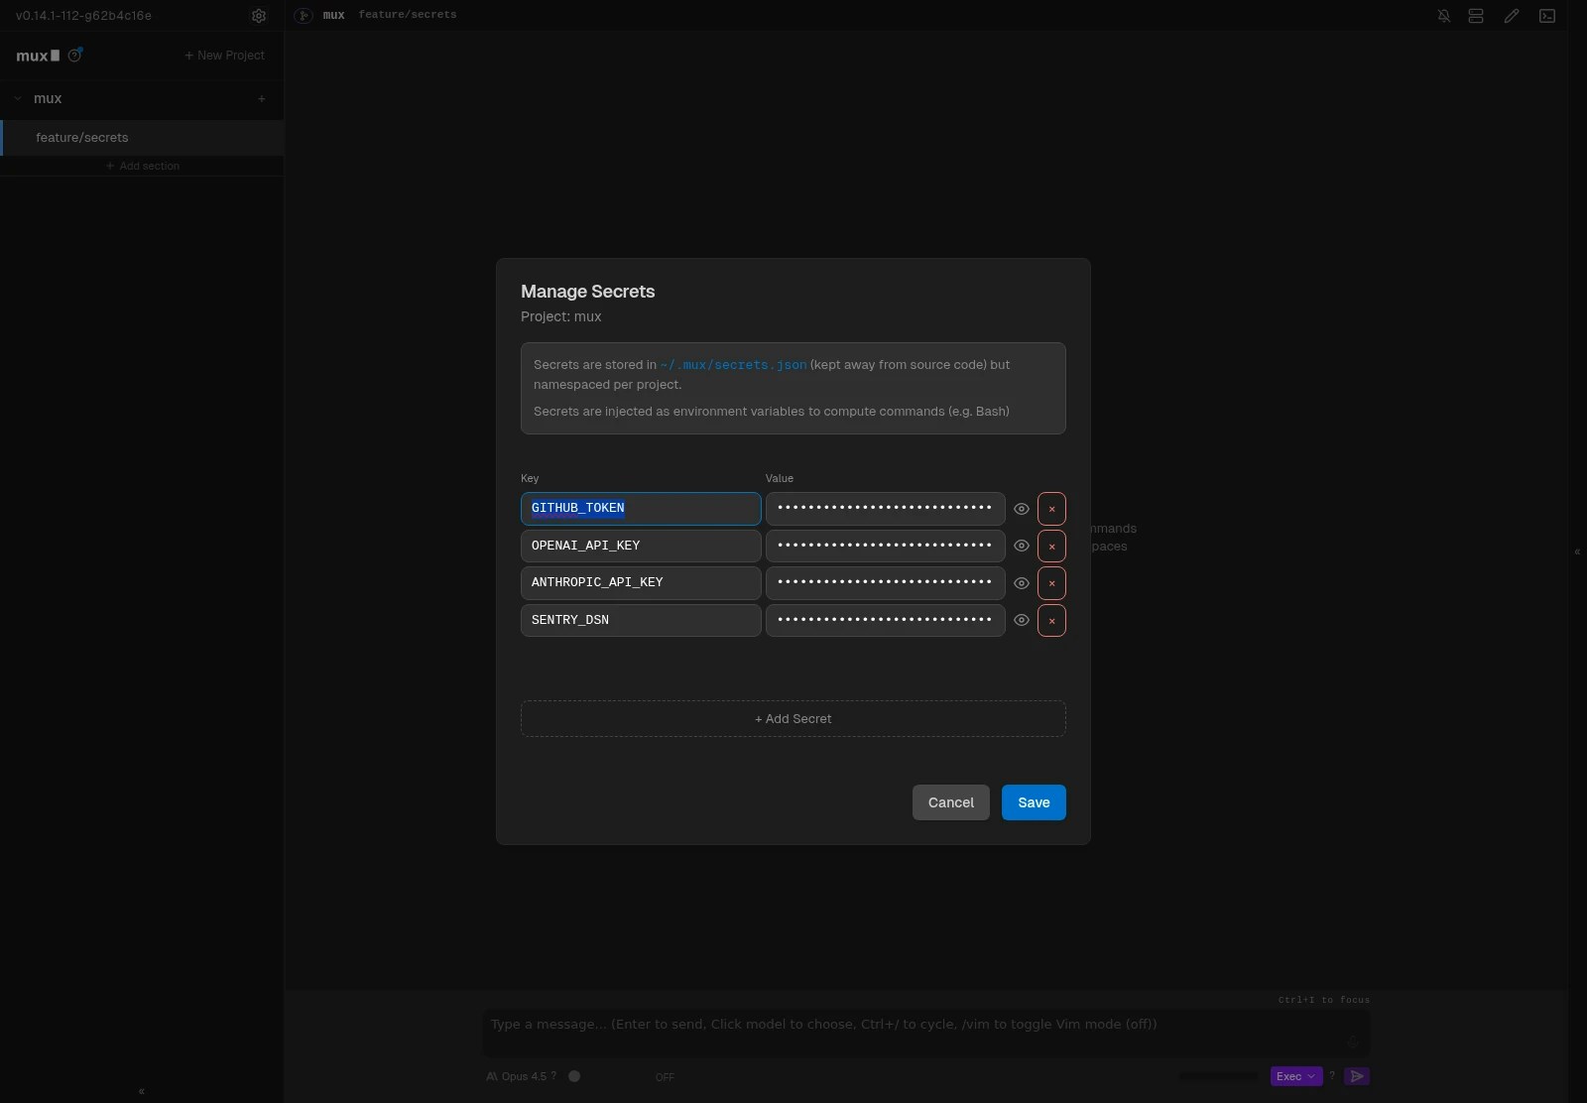Mute notifications with the bell icon
Image resolution: width=1587 pixels, height=1103 pixels.
pos(1443,16)
